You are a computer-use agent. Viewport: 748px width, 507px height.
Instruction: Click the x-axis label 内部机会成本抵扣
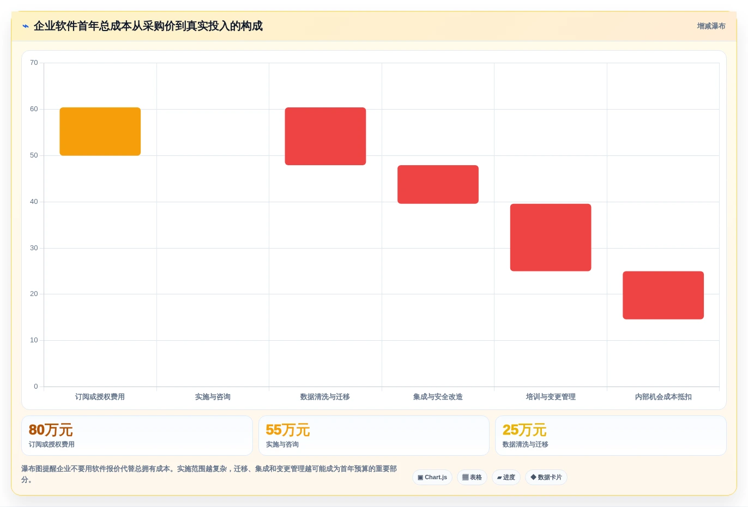[663, 397]
